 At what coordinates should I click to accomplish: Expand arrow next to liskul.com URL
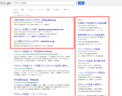pyautogui.click(x=33, y=68)
